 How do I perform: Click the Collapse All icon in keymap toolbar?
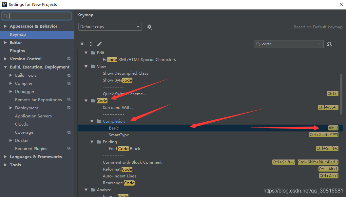91,44
